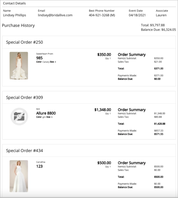Click the phone number 404-921-3268
Viewport: 178px width, 198px height.
(102, 15)
